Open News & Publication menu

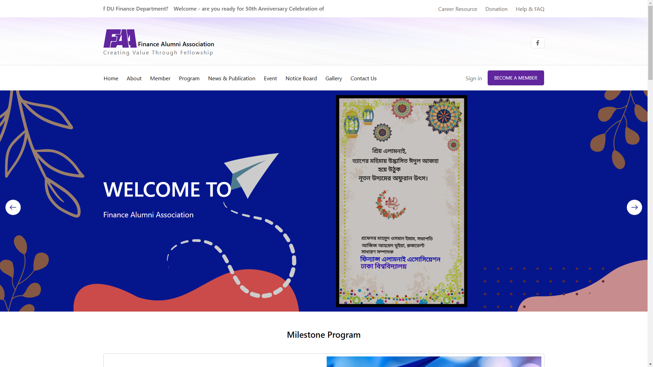[x=232, y=78]
